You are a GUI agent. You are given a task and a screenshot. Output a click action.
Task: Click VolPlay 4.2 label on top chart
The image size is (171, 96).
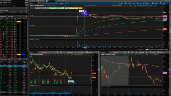click(68, 8)
